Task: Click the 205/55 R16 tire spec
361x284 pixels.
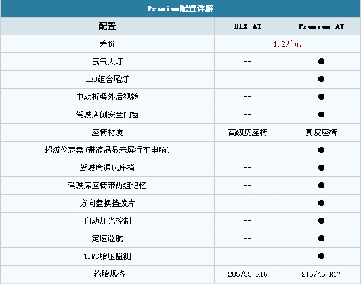Action: tap(247, 274)
